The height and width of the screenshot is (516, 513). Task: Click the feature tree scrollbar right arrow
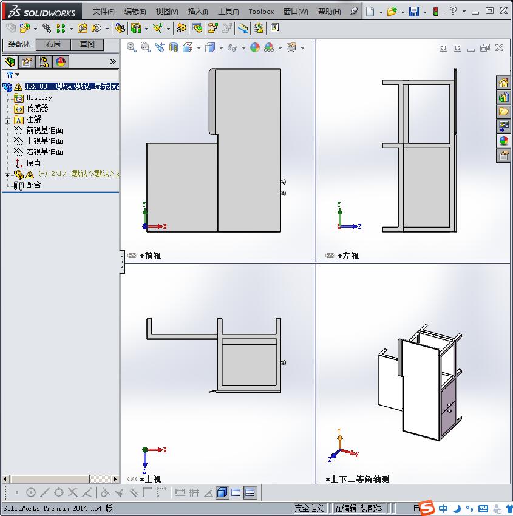115,479
